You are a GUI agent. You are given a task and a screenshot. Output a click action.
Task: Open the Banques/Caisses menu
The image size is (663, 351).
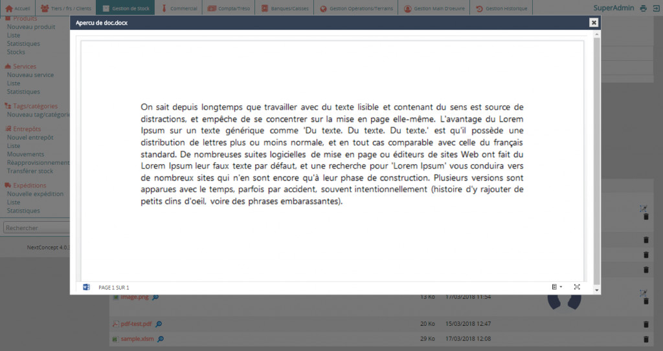pos(285,8)
